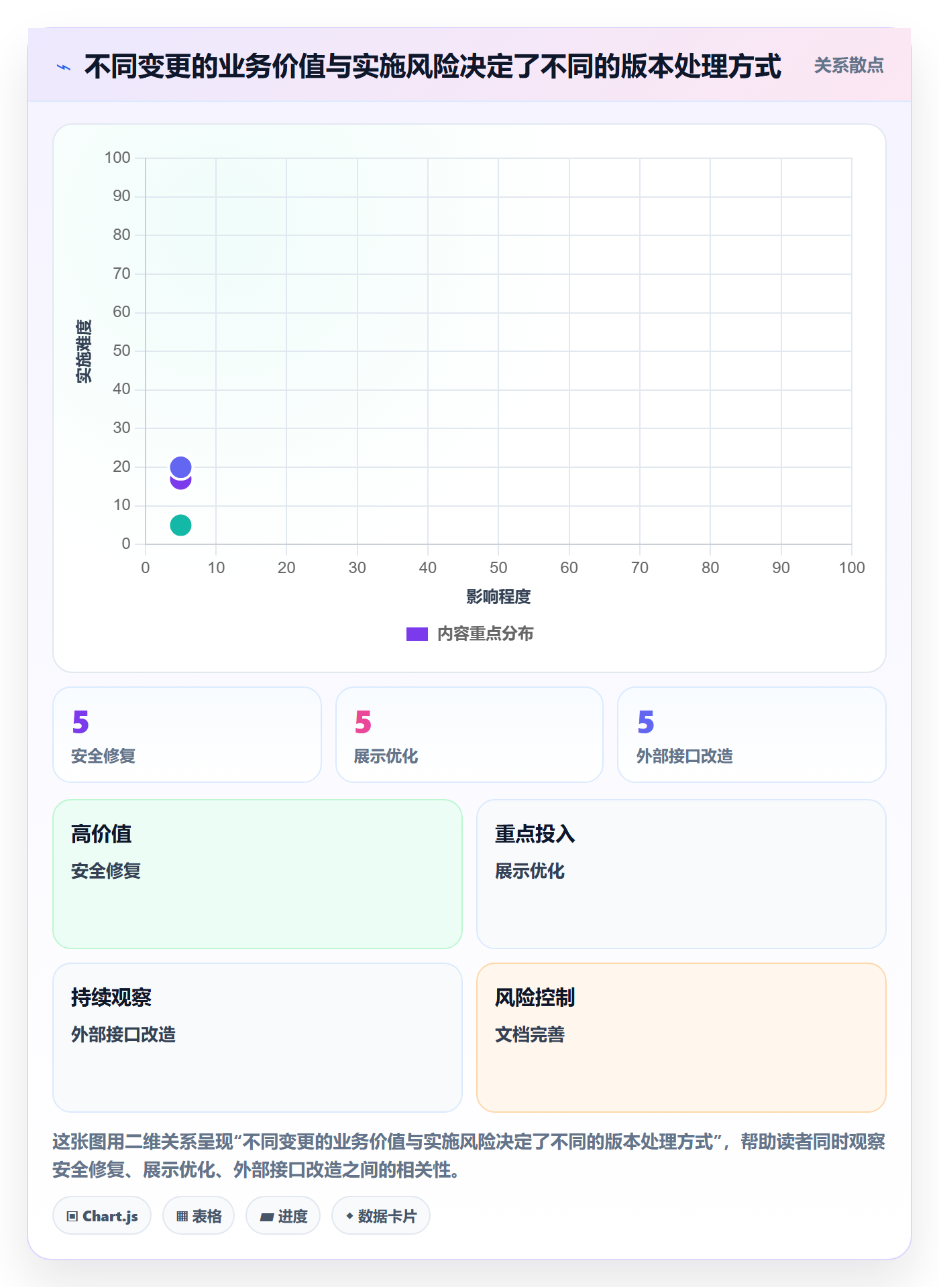This screenshot has height=1287, width=939.
Task: Click the Chart.js chip icon
Action: tap(72, 1217)
